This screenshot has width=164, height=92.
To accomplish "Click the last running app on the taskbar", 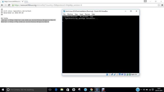I will 103,90.
